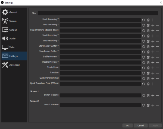
Task: Click the Scene 2 Switch to scene hotkey field
Action: 101,105
